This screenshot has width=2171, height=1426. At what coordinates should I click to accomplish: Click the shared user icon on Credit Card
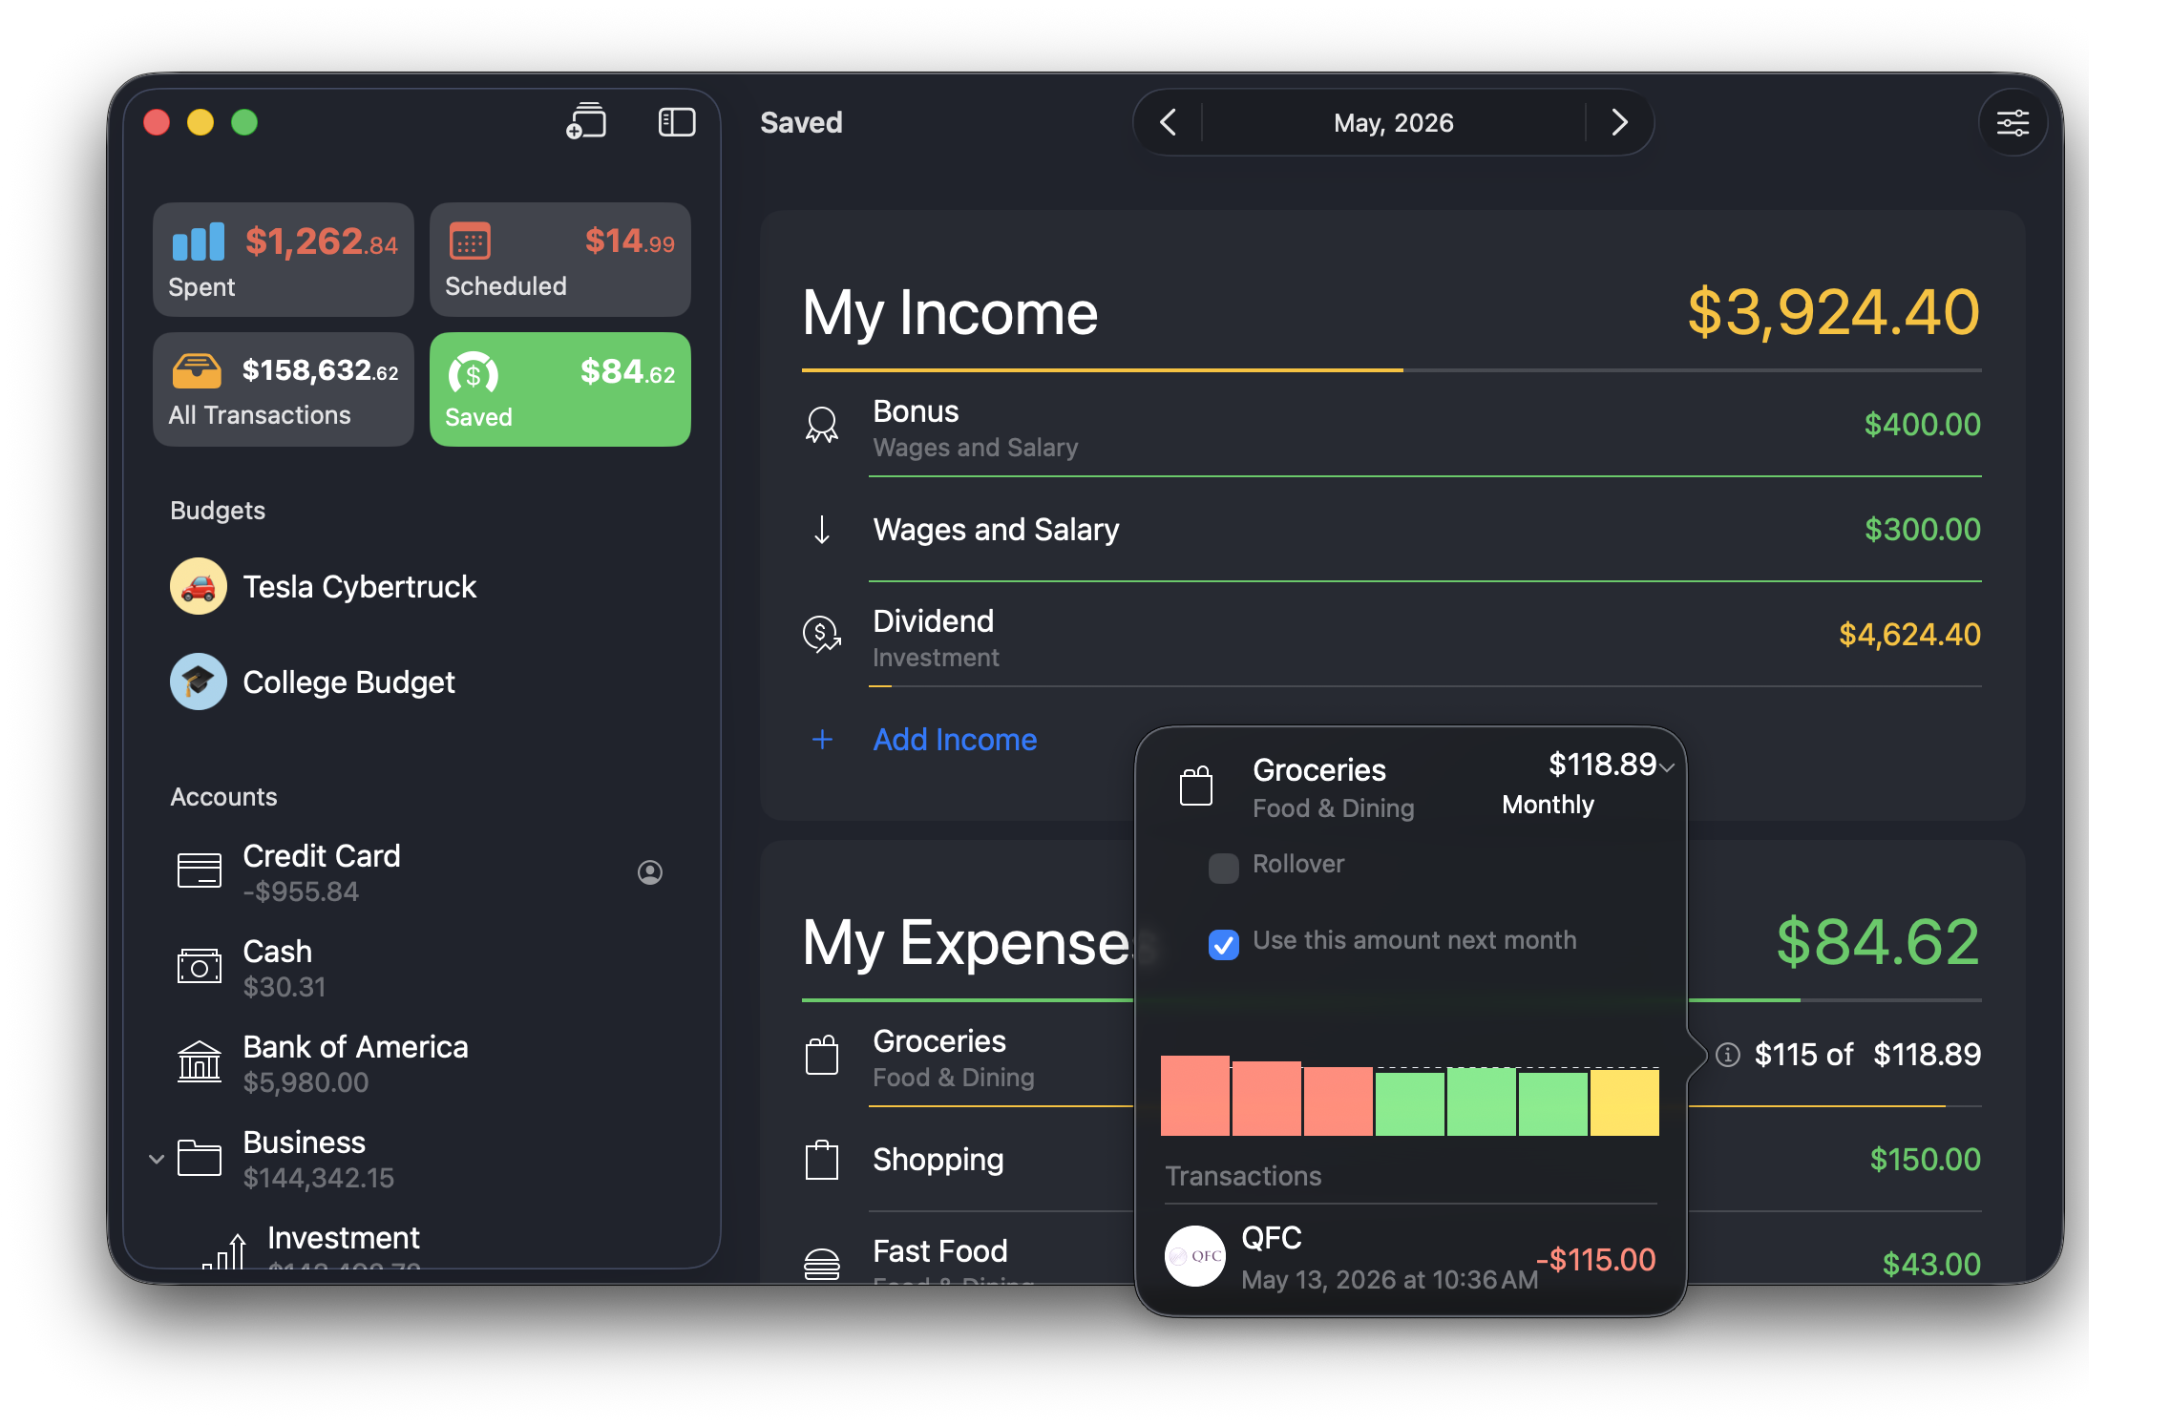650,872
